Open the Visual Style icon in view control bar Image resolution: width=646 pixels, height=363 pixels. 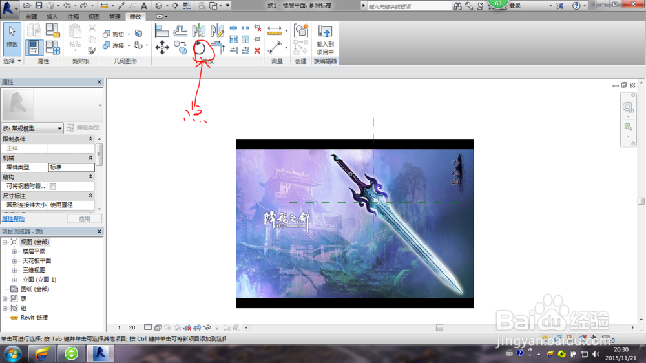pos(158,327)
